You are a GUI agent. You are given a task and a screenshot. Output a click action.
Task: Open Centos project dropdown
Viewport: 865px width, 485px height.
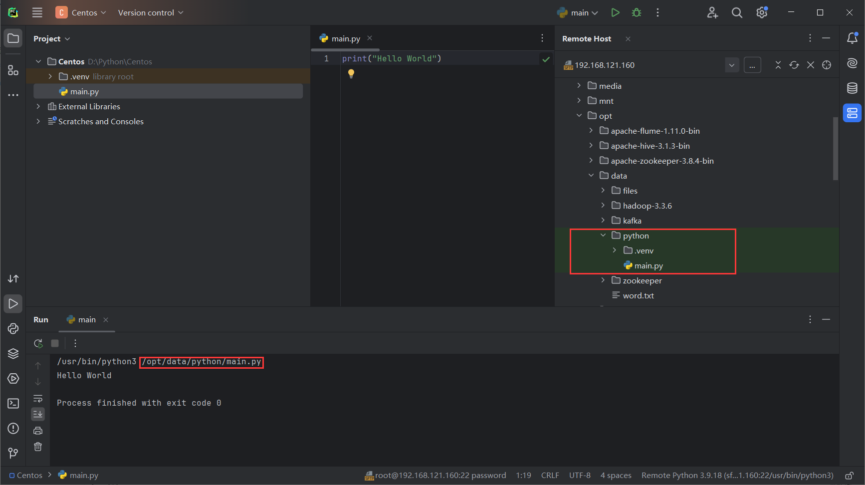81,12
